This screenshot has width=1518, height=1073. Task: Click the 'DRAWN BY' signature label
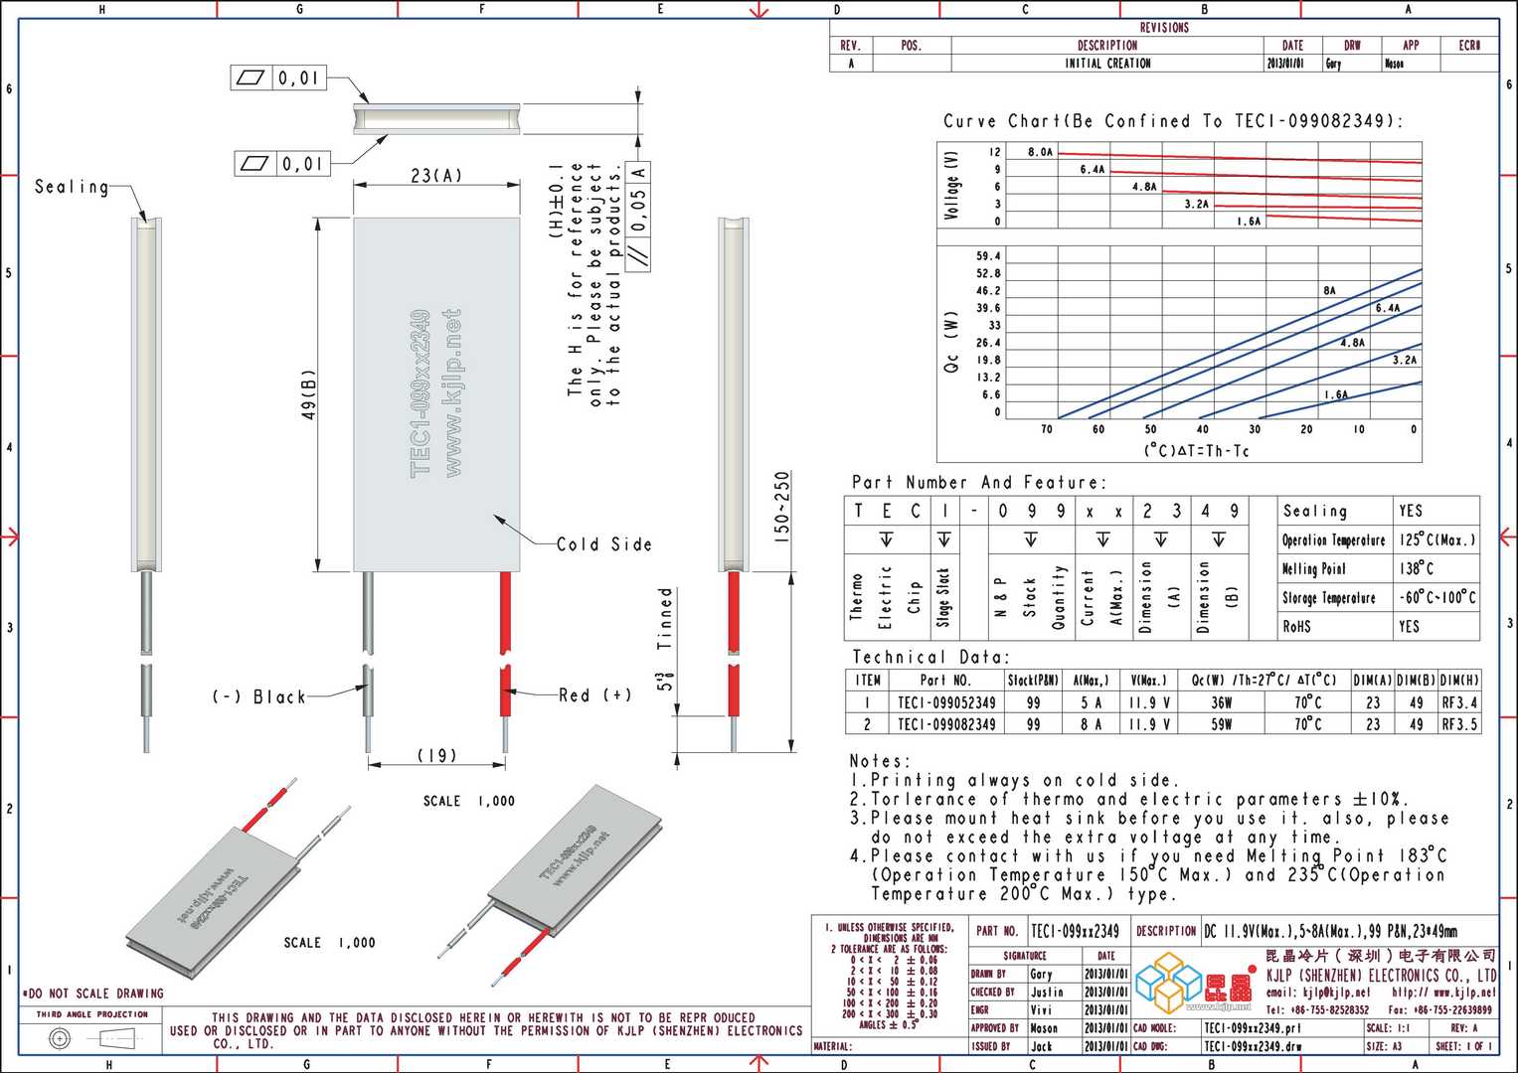988,974
